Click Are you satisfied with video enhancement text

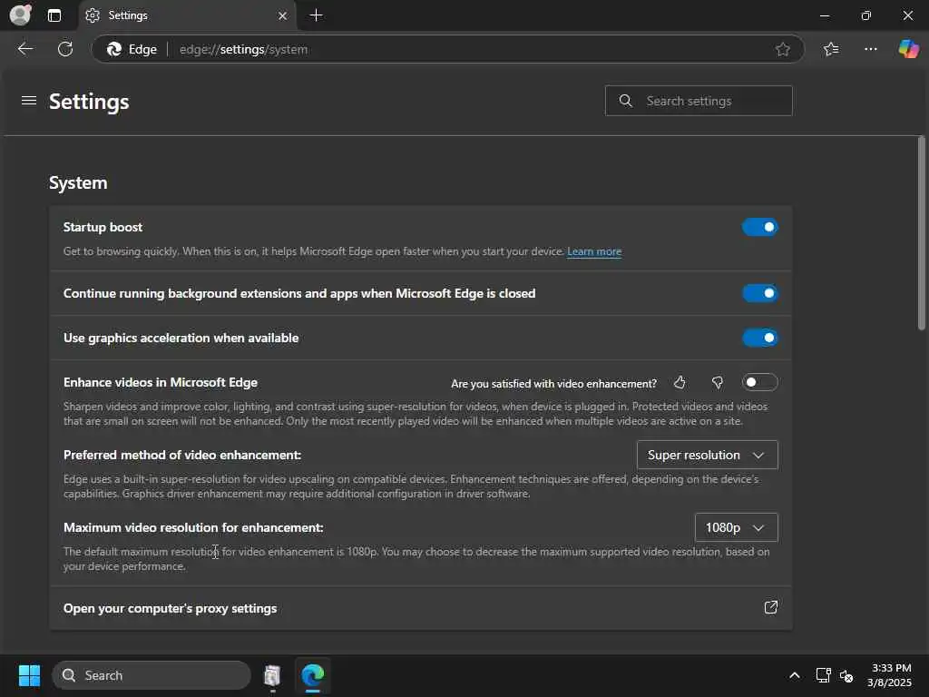[554, 384]
